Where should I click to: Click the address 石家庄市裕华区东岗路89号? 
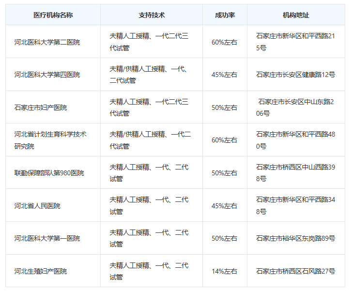(x=295, y=238)
